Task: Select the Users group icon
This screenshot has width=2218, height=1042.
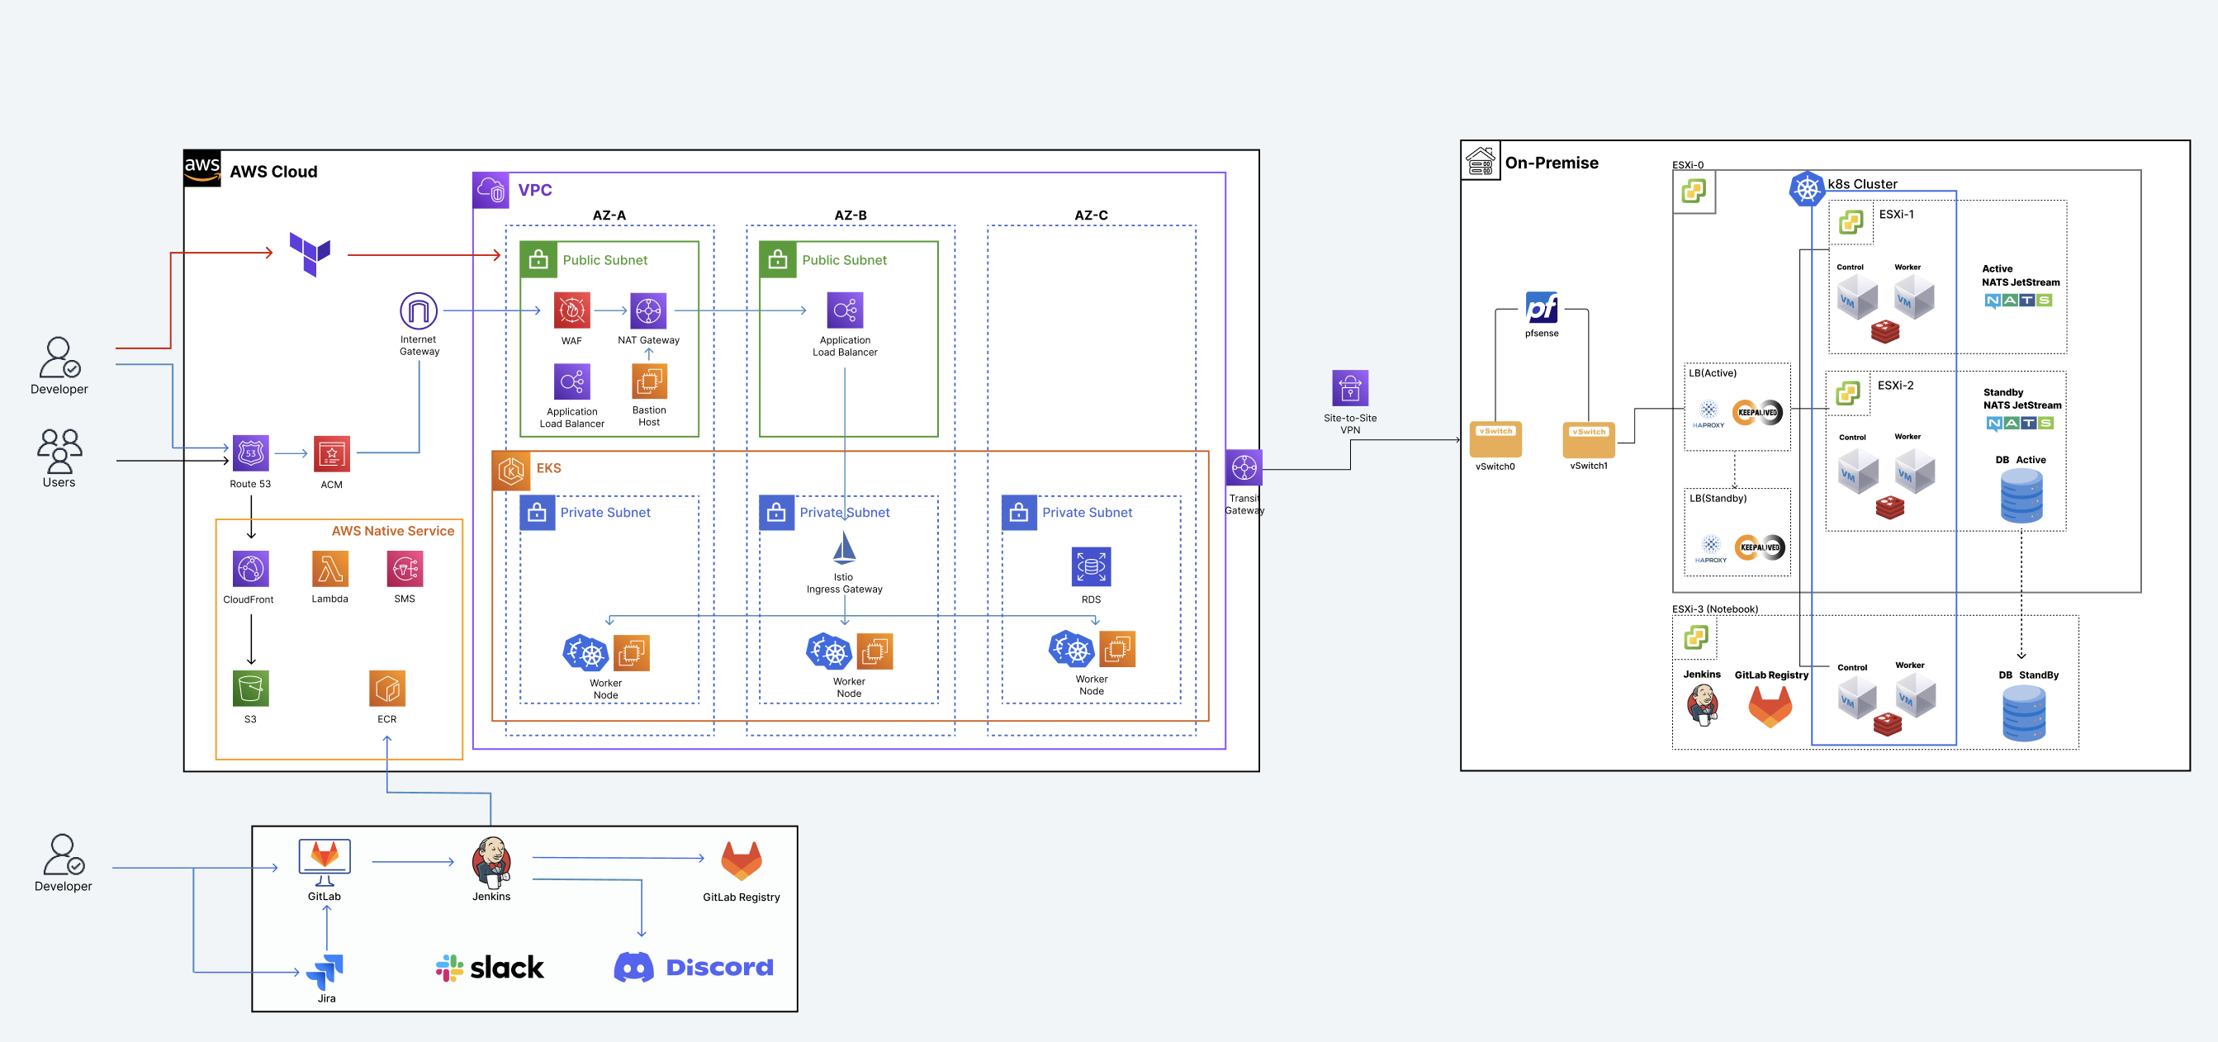Action: 59,450
